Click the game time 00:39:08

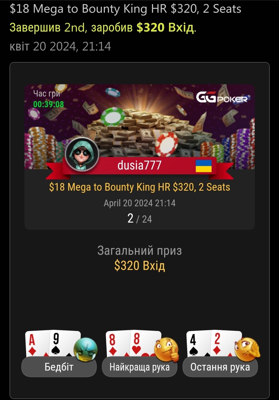[x=49, y=104]
